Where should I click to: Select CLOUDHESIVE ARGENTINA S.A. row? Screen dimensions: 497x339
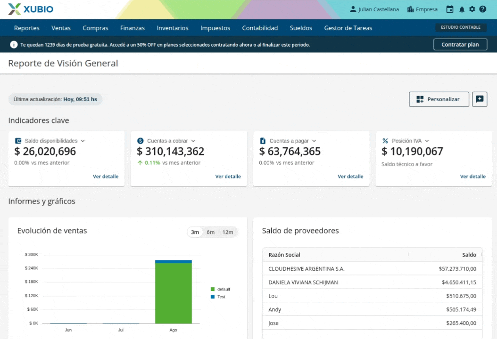point(373,269)
